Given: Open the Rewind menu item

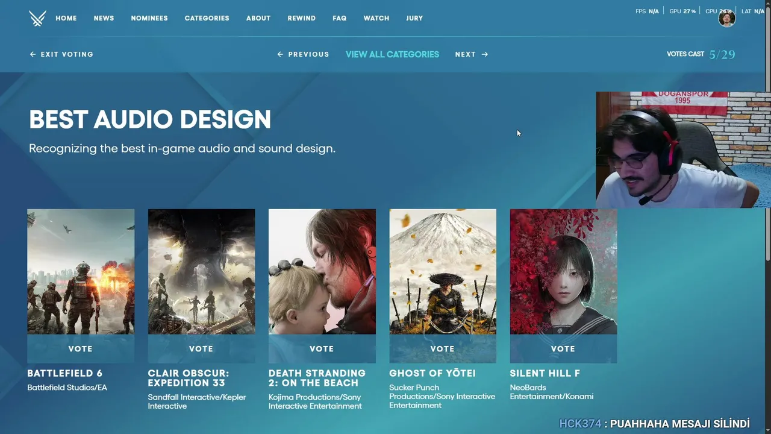Looking at the screenshot, I should coord(302,18).
